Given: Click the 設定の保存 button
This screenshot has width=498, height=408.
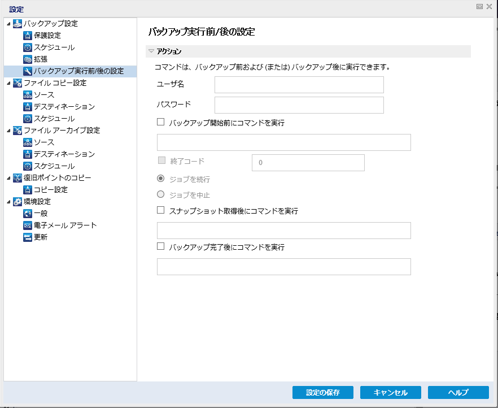Looking at the screenshot, I should pos(322,392).
